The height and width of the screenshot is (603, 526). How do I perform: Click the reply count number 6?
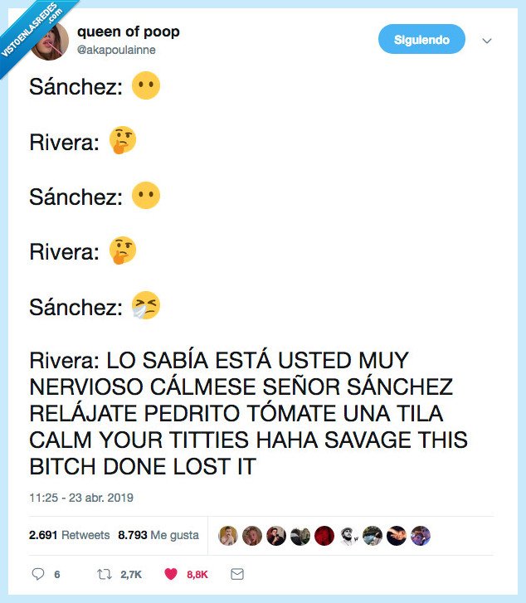tap(57, 574)
